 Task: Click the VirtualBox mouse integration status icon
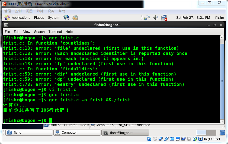(x=195, y=139)
